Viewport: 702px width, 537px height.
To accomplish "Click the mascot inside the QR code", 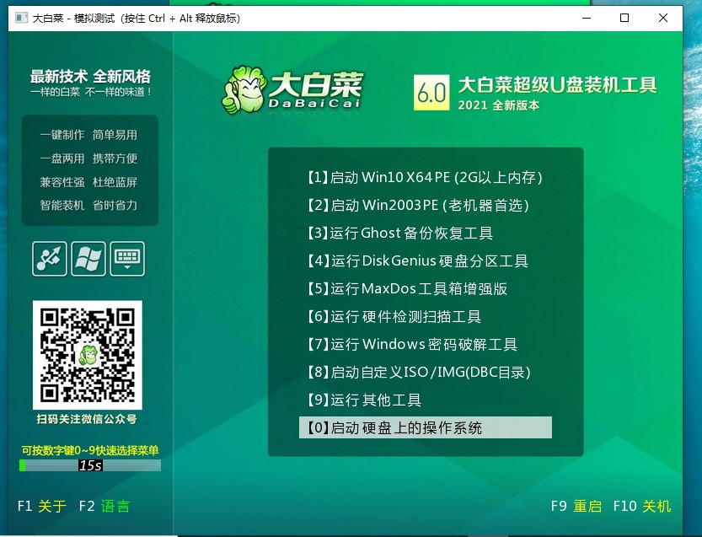I will click(x=88, y=354).
